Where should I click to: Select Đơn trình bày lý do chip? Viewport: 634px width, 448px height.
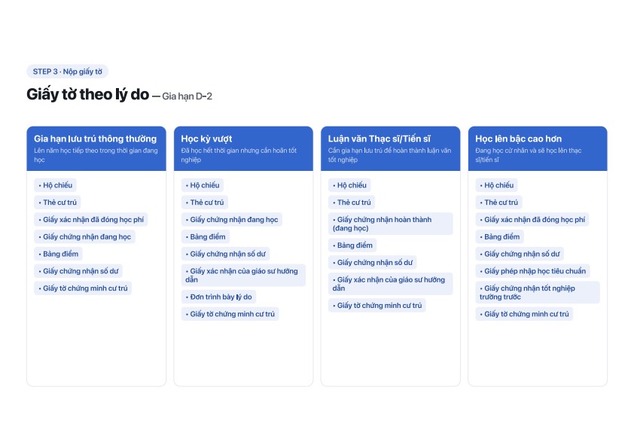(219, 297)
